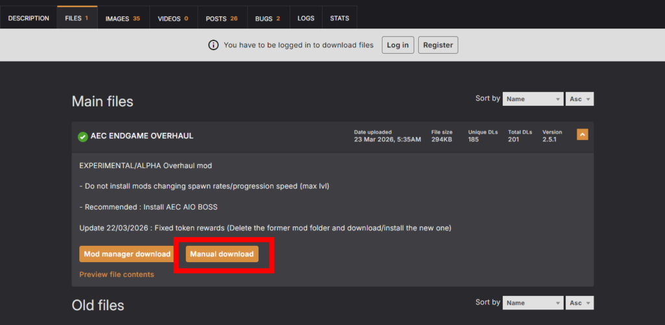
Task: Click green checkmark icon beside AEC ENDGAME OVERHAUL
Action: click(82, 136)
